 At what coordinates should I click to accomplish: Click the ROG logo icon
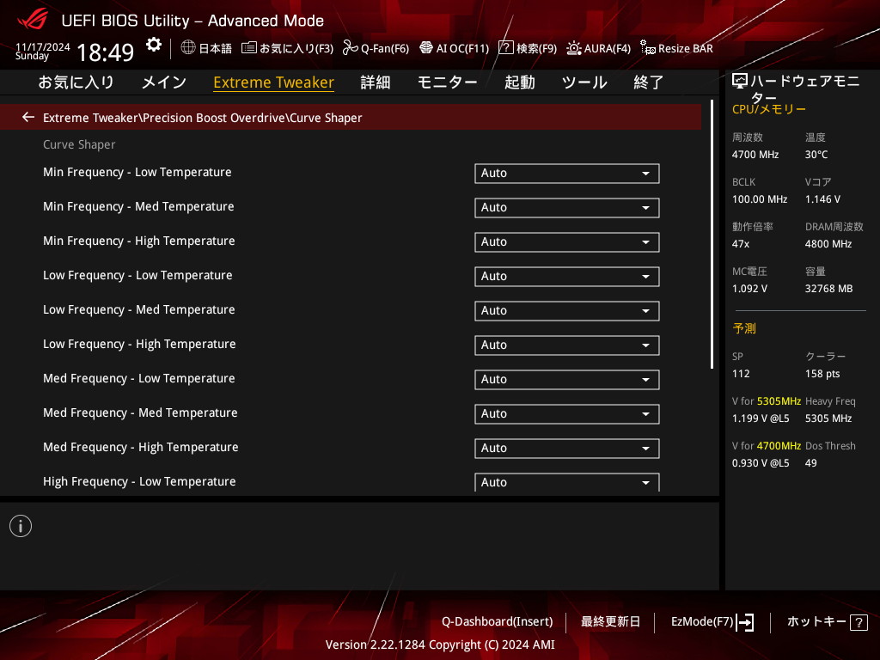(33, 19)
